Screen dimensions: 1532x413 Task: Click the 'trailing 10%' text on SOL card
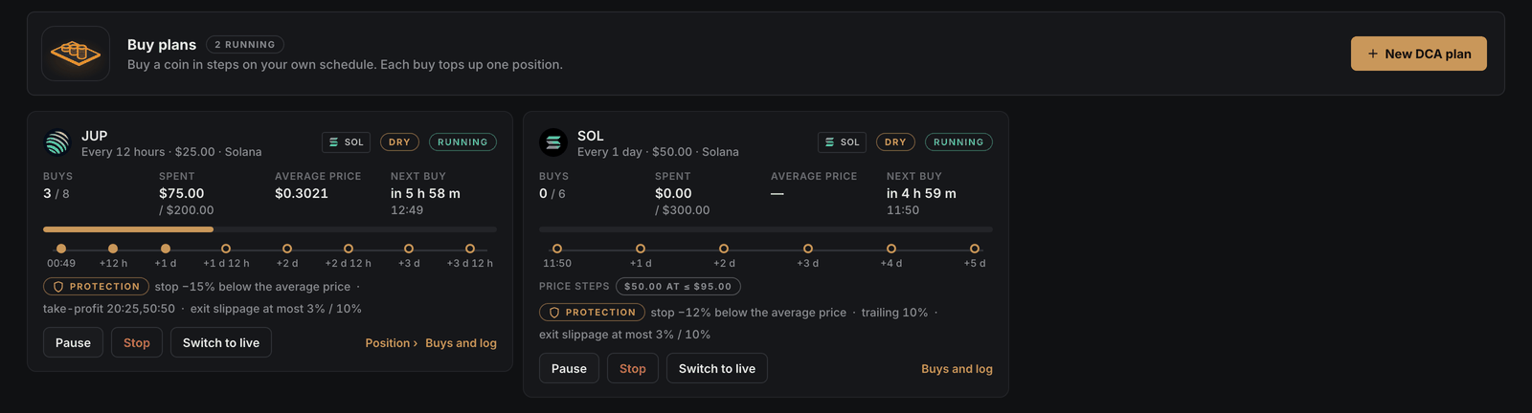coord(894,313)
